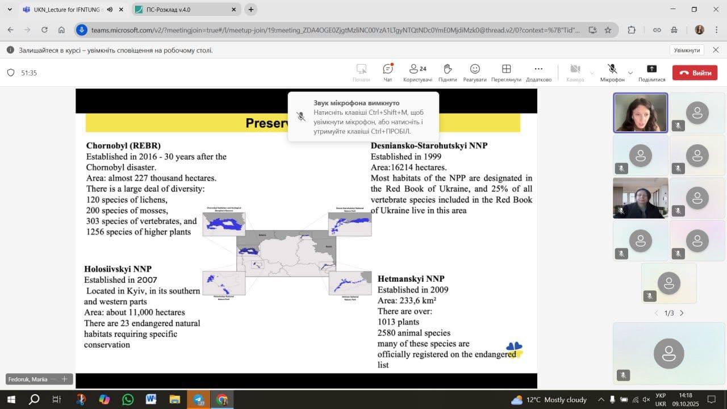Click Увімкнути to enable desktop notifications

point(687,50)
